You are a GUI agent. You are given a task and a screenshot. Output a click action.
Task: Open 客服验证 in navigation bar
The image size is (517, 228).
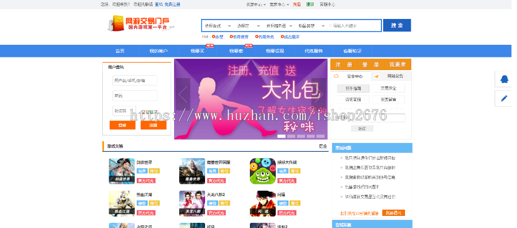tap(353, 51)
